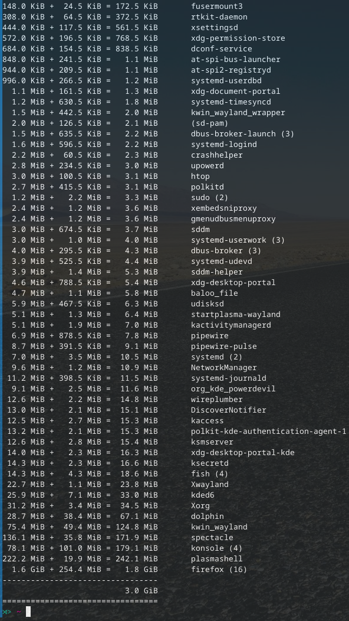Image resolution: width=349 pixels, height=621 pixels.
Task: Click the 1.8 GiB firefox total value
Action: tap(141, 569)
